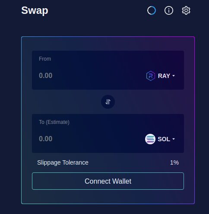
Task: Click the 1% slippage value
Action: (x=174, y=162)
